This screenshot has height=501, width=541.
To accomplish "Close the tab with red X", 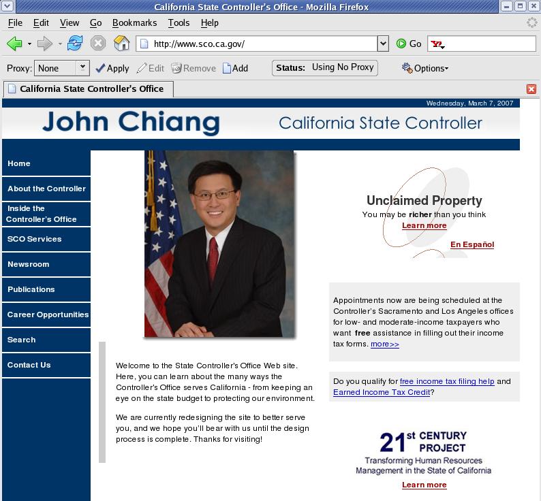I will [531, 89].
